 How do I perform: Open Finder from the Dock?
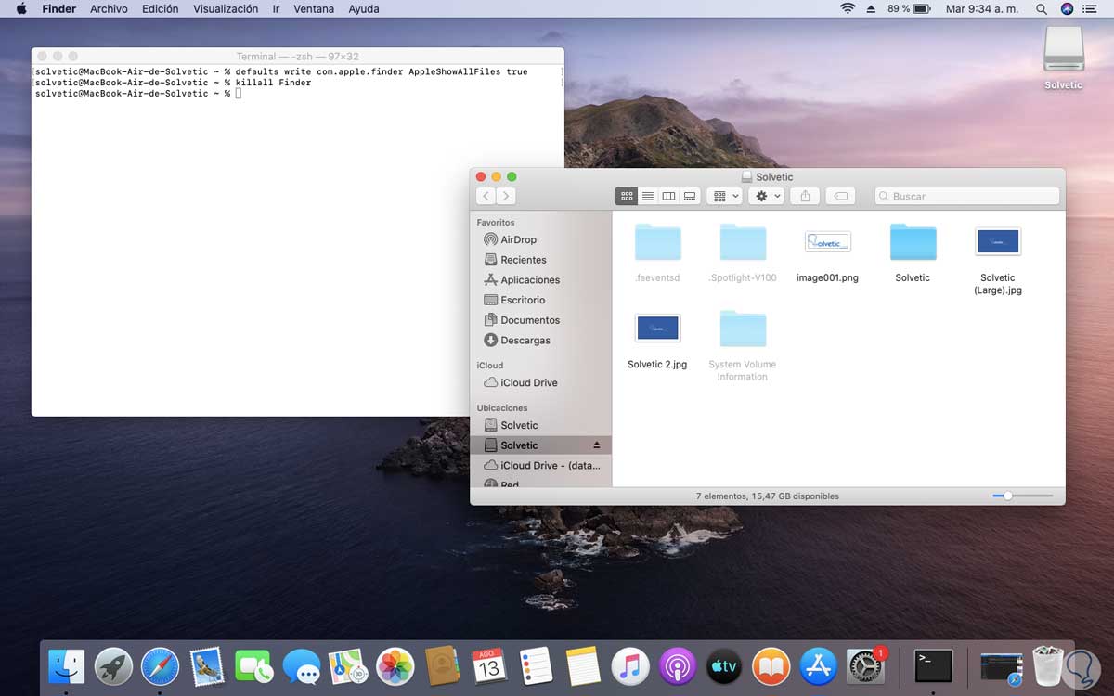point(66,666)
